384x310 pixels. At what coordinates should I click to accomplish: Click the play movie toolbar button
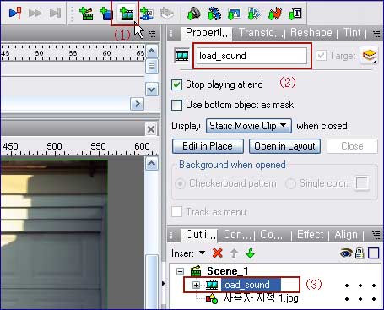(x=15, y=13)
